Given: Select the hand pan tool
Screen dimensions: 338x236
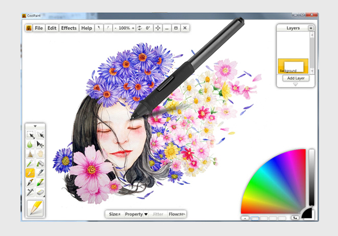Looking at the screenshot, I should click(x=40, y=154).
